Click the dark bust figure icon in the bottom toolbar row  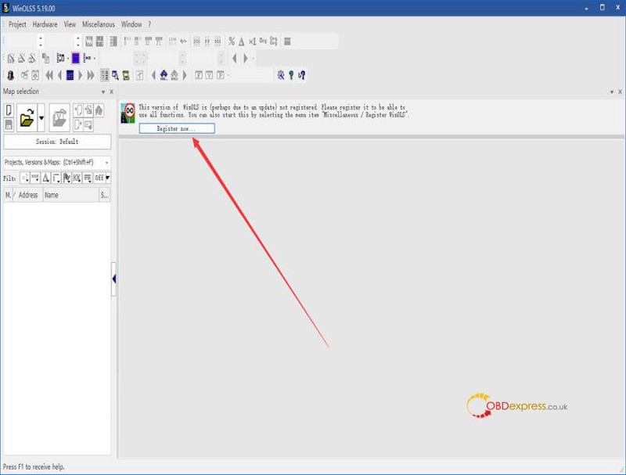pyautogui.click(x=11, y=75)
